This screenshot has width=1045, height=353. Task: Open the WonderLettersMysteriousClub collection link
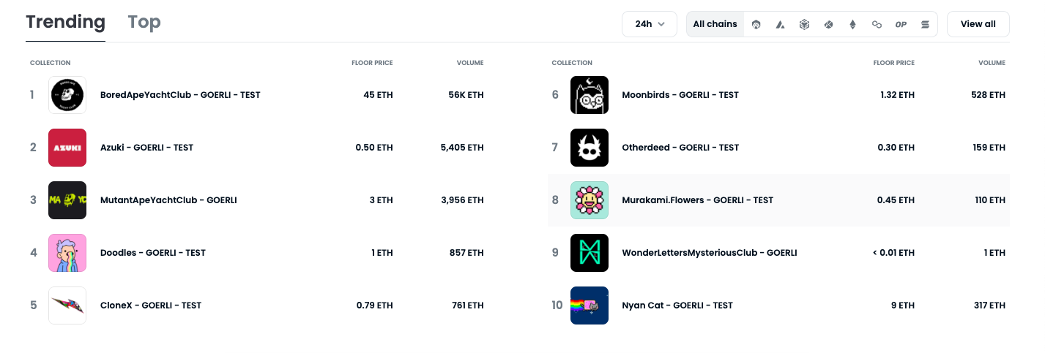pyautogui.click(x=709, y=253)
